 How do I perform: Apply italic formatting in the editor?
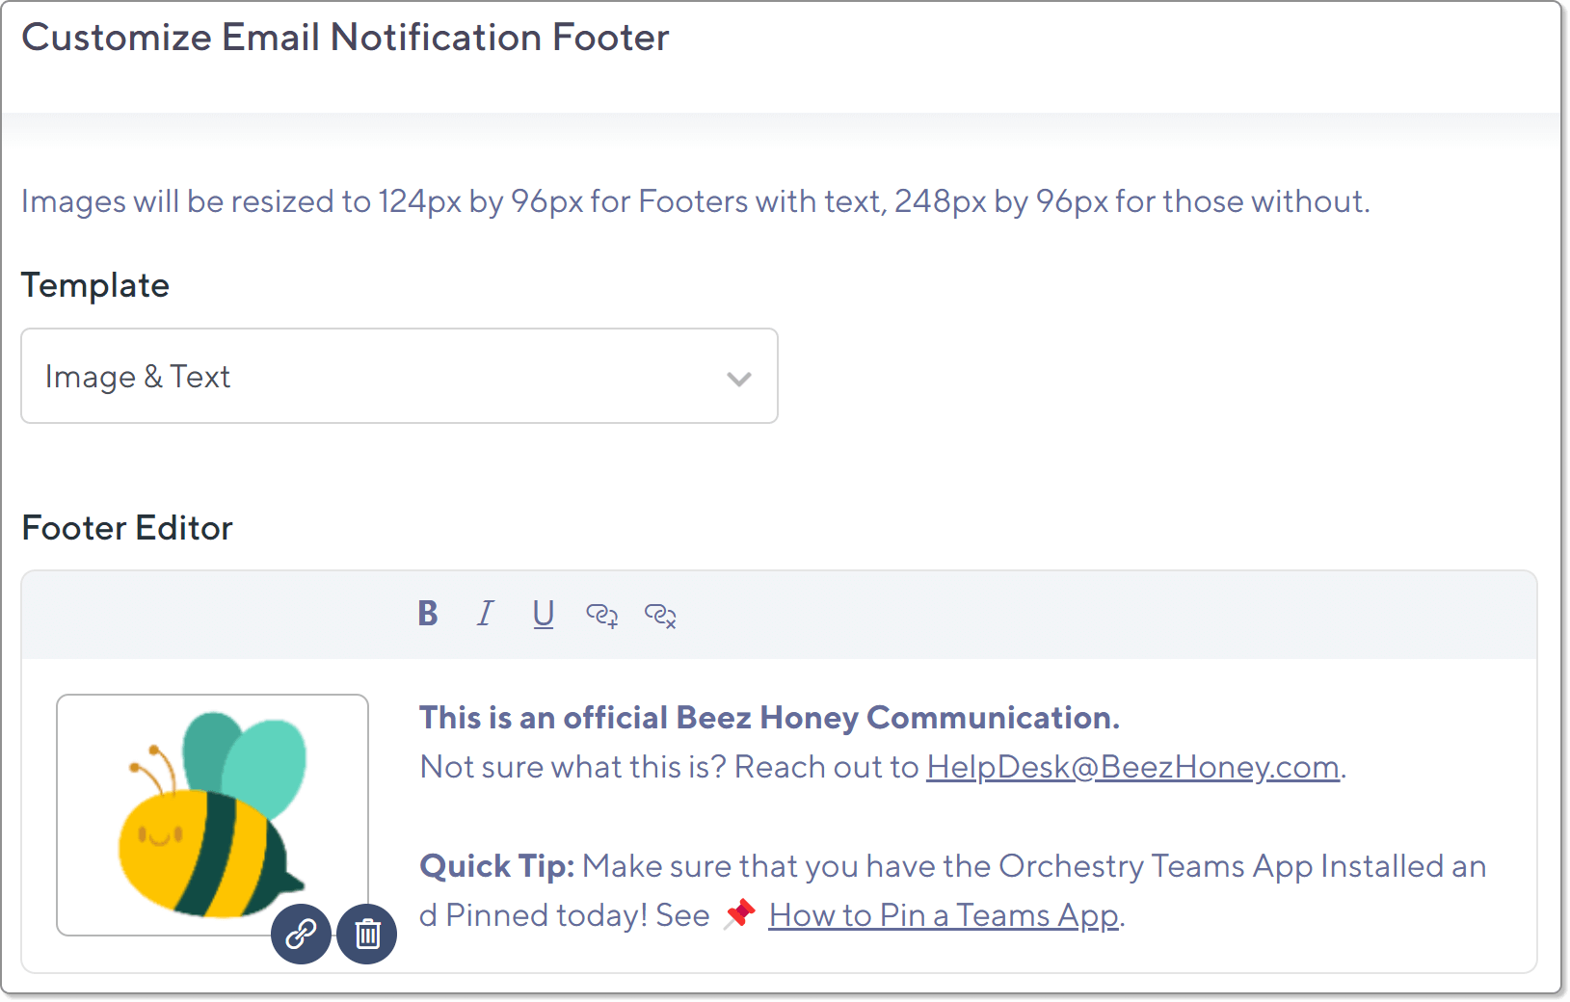[486, 614]
